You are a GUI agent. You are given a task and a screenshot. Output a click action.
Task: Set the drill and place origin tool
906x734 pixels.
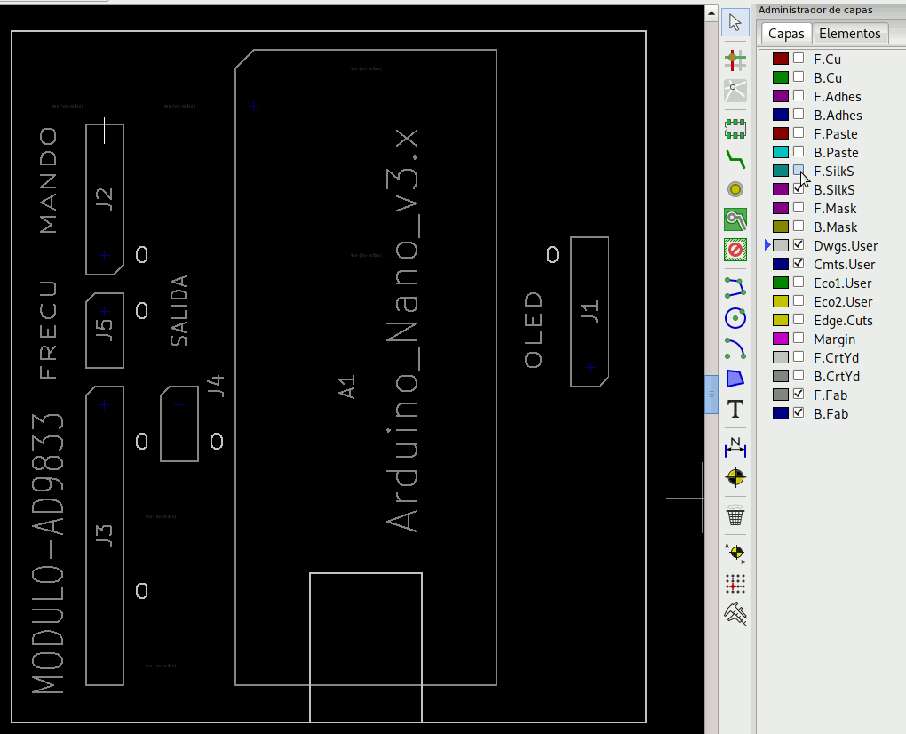click(735, 553)
